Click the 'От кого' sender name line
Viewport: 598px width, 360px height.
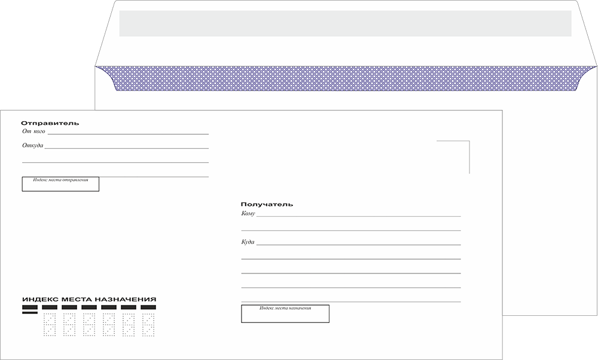coord(127,132)
